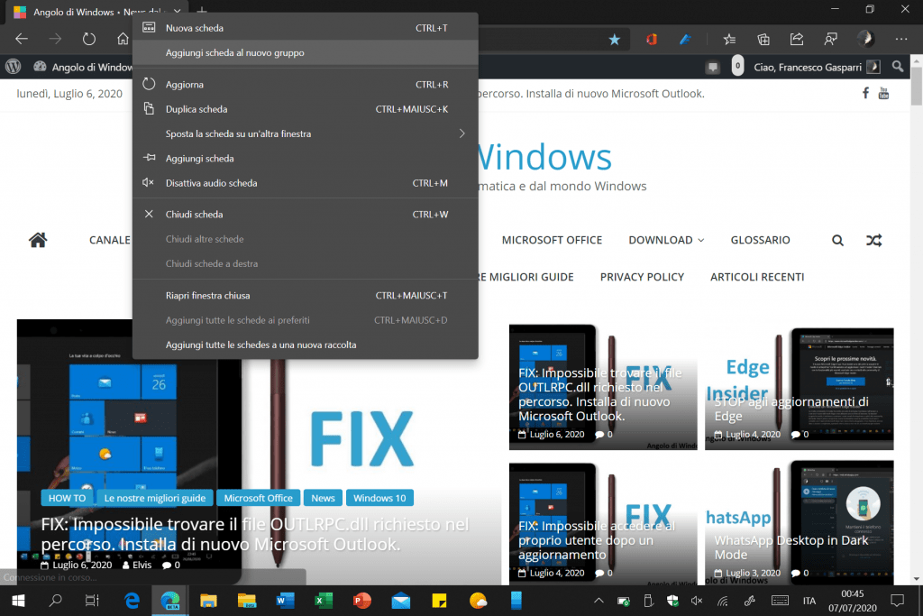Expand the DOWNLOAD menu dropdown

pyautogui.click(x=666, y=240)
